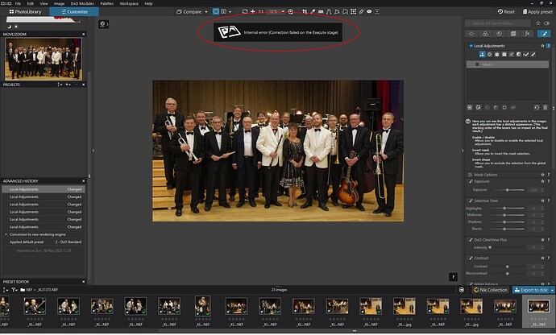Viewport: 556px width, 335px height.
Task: Click the delete mask trash icon
Action: pos(546,107)
